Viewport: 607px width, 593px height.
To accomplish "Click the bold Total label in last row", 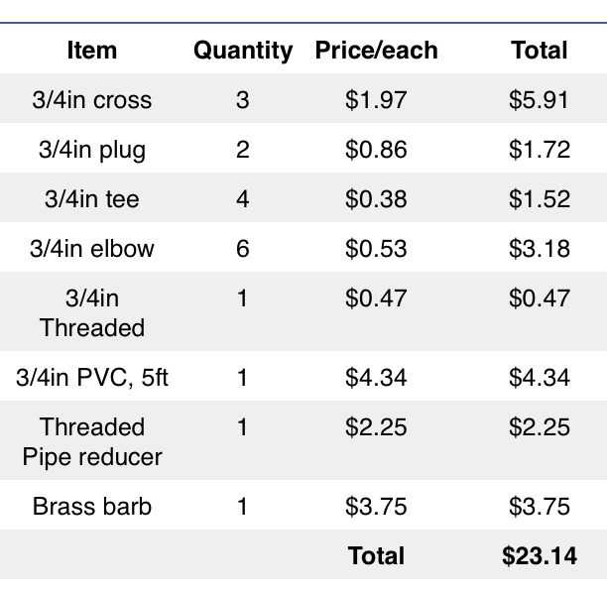I will click(x=376, y=556).
